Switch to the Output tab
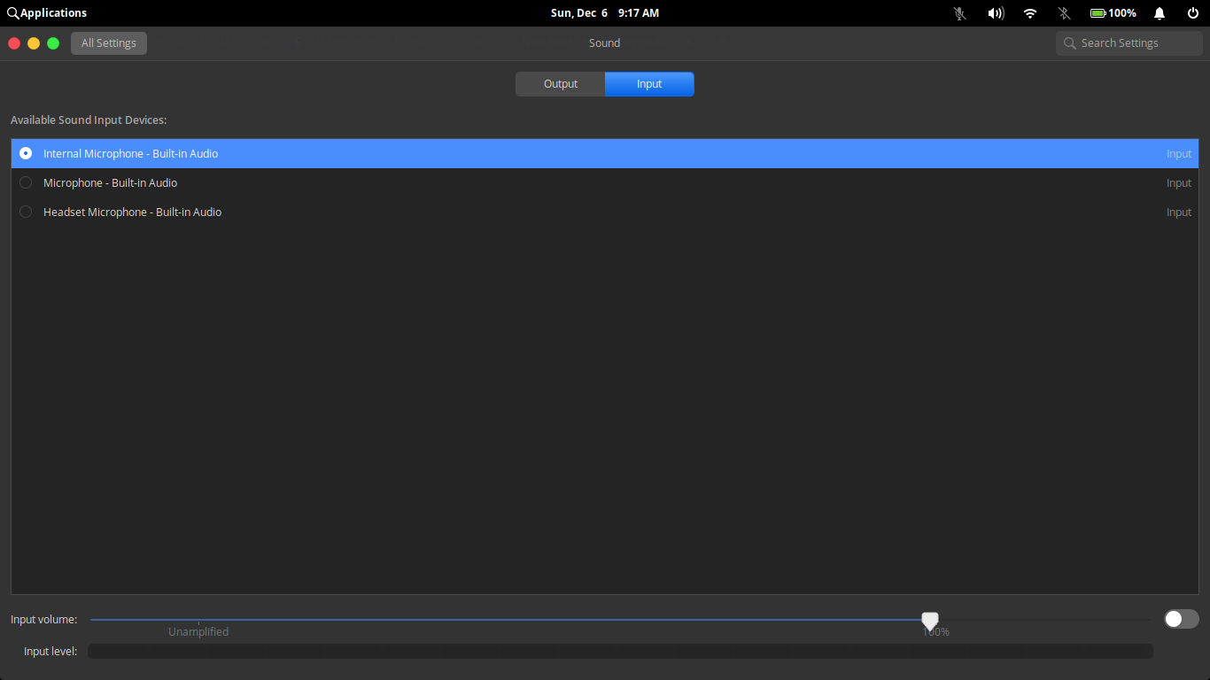This screenshot has width=1210, height=680. [x=560, y=83]
